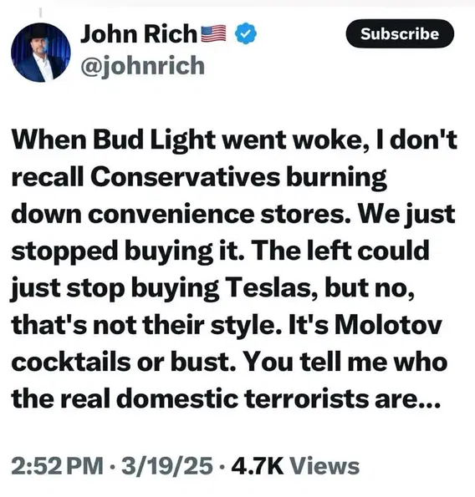Image resolution: width=475 pixels, height=497 pixels.
Task: Click the 3/19/25 post date
Action: 167,466
